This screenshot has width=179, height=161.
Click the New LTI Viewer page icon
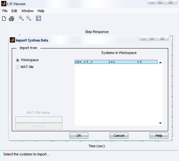(x=4, y=18)
